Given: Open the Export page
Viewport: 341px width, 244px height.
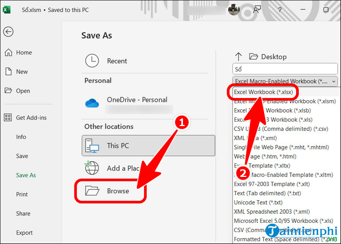Looking at the screenshot, I should click(24, 233).
